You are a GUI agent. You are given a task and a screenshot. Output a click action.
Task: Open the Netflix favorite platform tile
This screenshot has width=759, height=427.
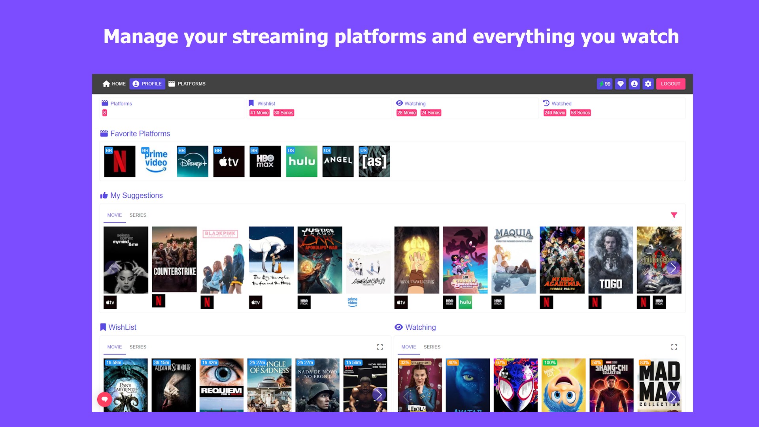point(119,161)
